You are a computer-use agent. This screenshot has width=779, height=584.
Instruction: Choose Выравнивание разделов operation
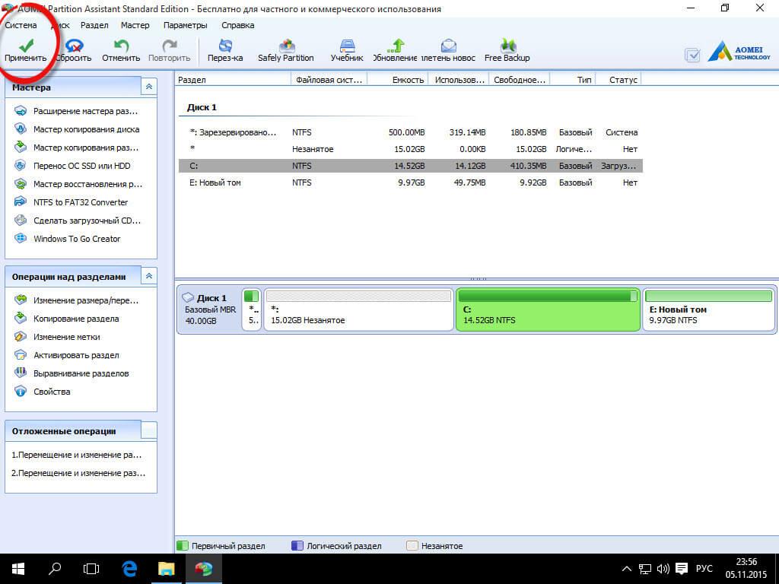click(x=81, y=373)
